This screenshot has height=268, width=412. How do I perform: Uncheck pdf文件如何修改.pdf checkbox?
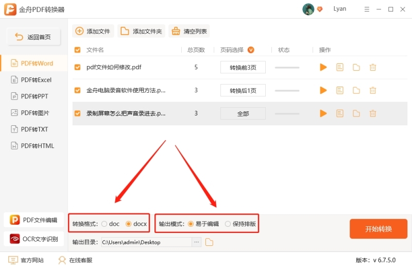pyautogui.click(x=78, y=68)
